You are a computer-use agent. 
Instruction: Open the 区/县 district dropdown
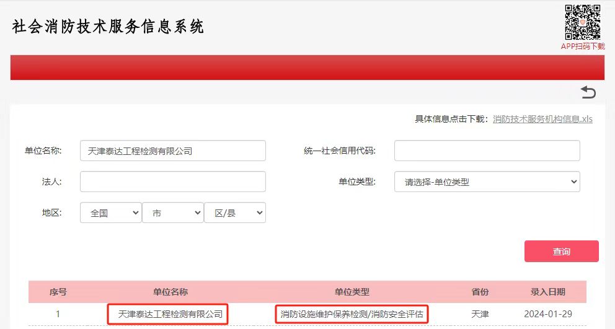tap(235, 213)
